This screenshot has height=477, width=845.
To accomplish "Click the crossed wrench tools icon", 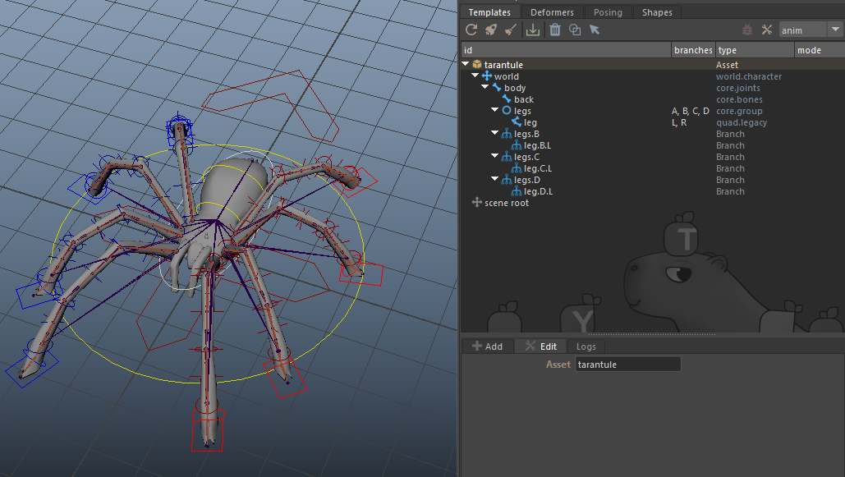I will pyautogui.click(x=767, y=30).
